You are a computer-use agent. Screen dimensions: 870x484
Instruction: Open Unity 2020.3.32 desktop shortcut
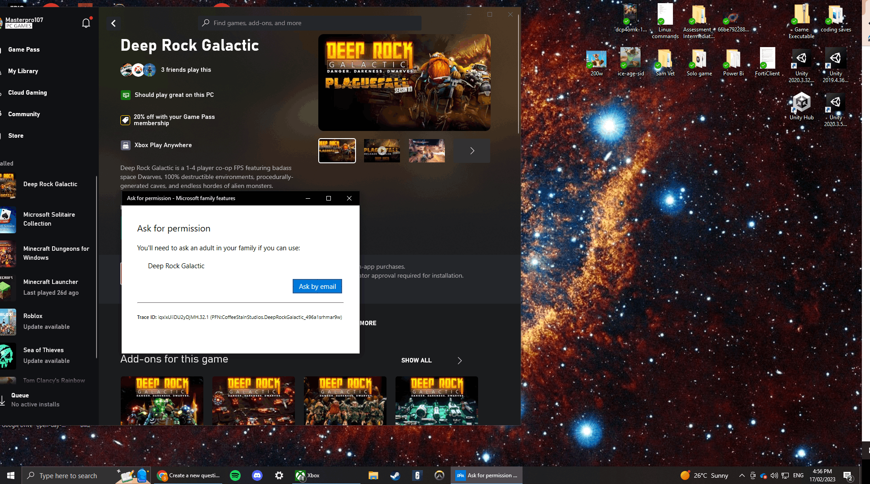click(x=801, y=65)
